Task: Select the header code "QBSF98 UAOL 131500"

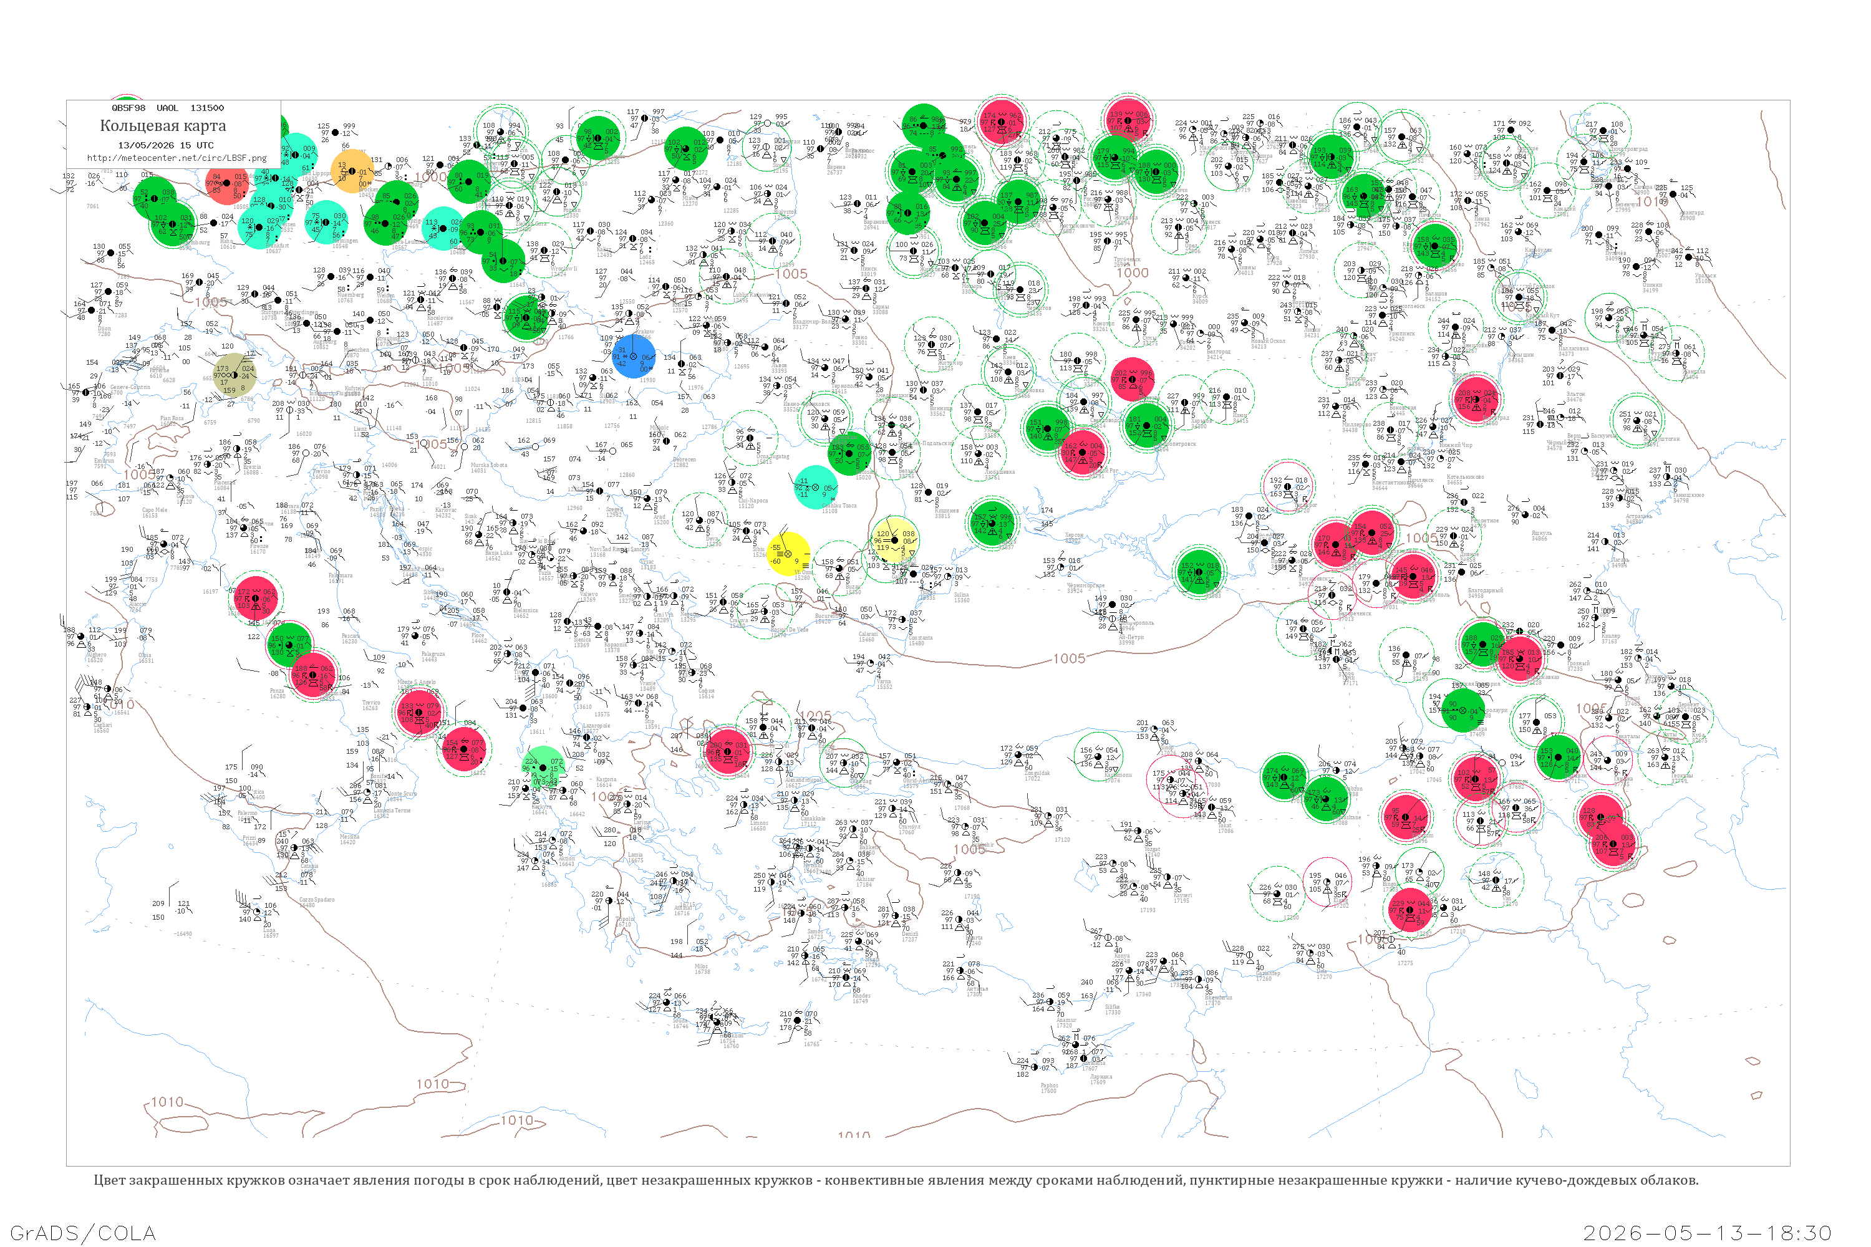Action: [x=168, y=108]
